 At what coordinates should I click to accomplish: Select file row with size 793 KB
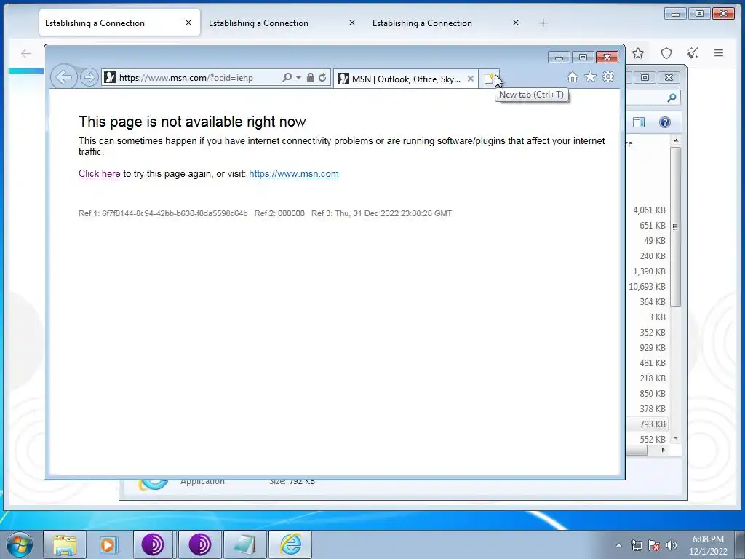click(x=648, y=424)
